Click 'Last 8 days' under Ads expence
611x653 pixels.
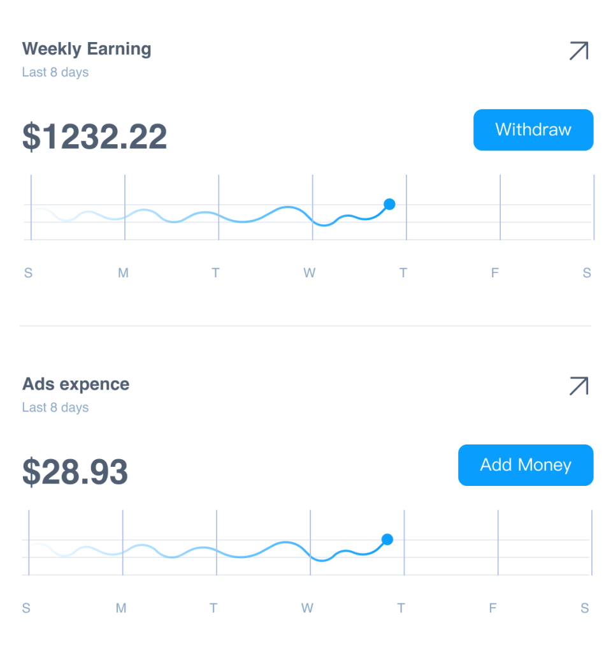pos(55,407)
